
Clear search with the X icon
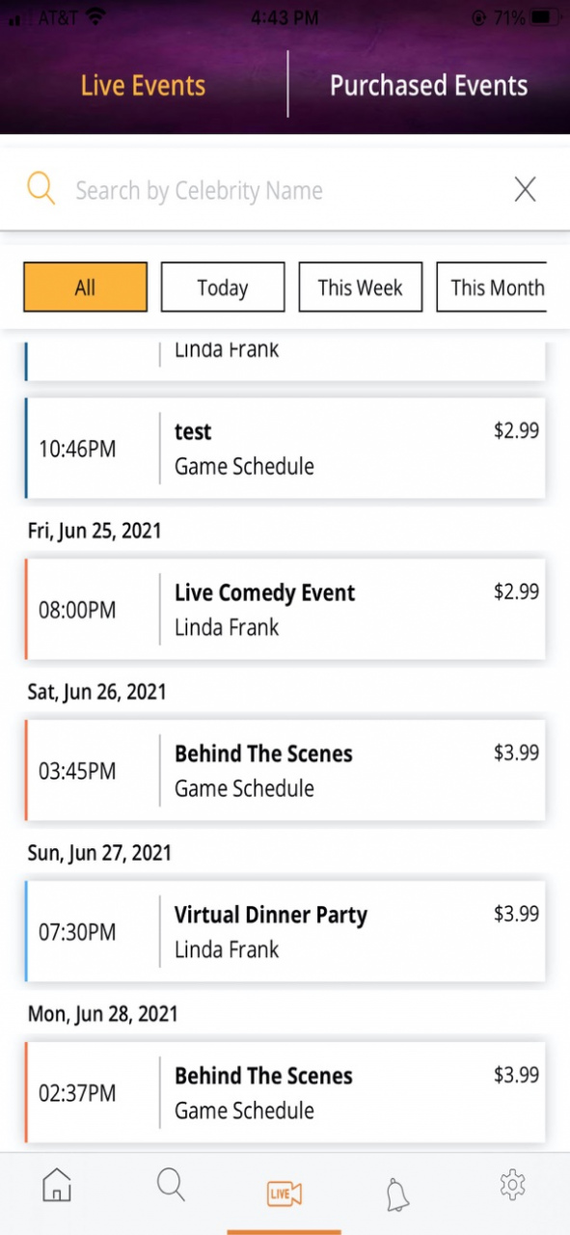pos(525,190)
